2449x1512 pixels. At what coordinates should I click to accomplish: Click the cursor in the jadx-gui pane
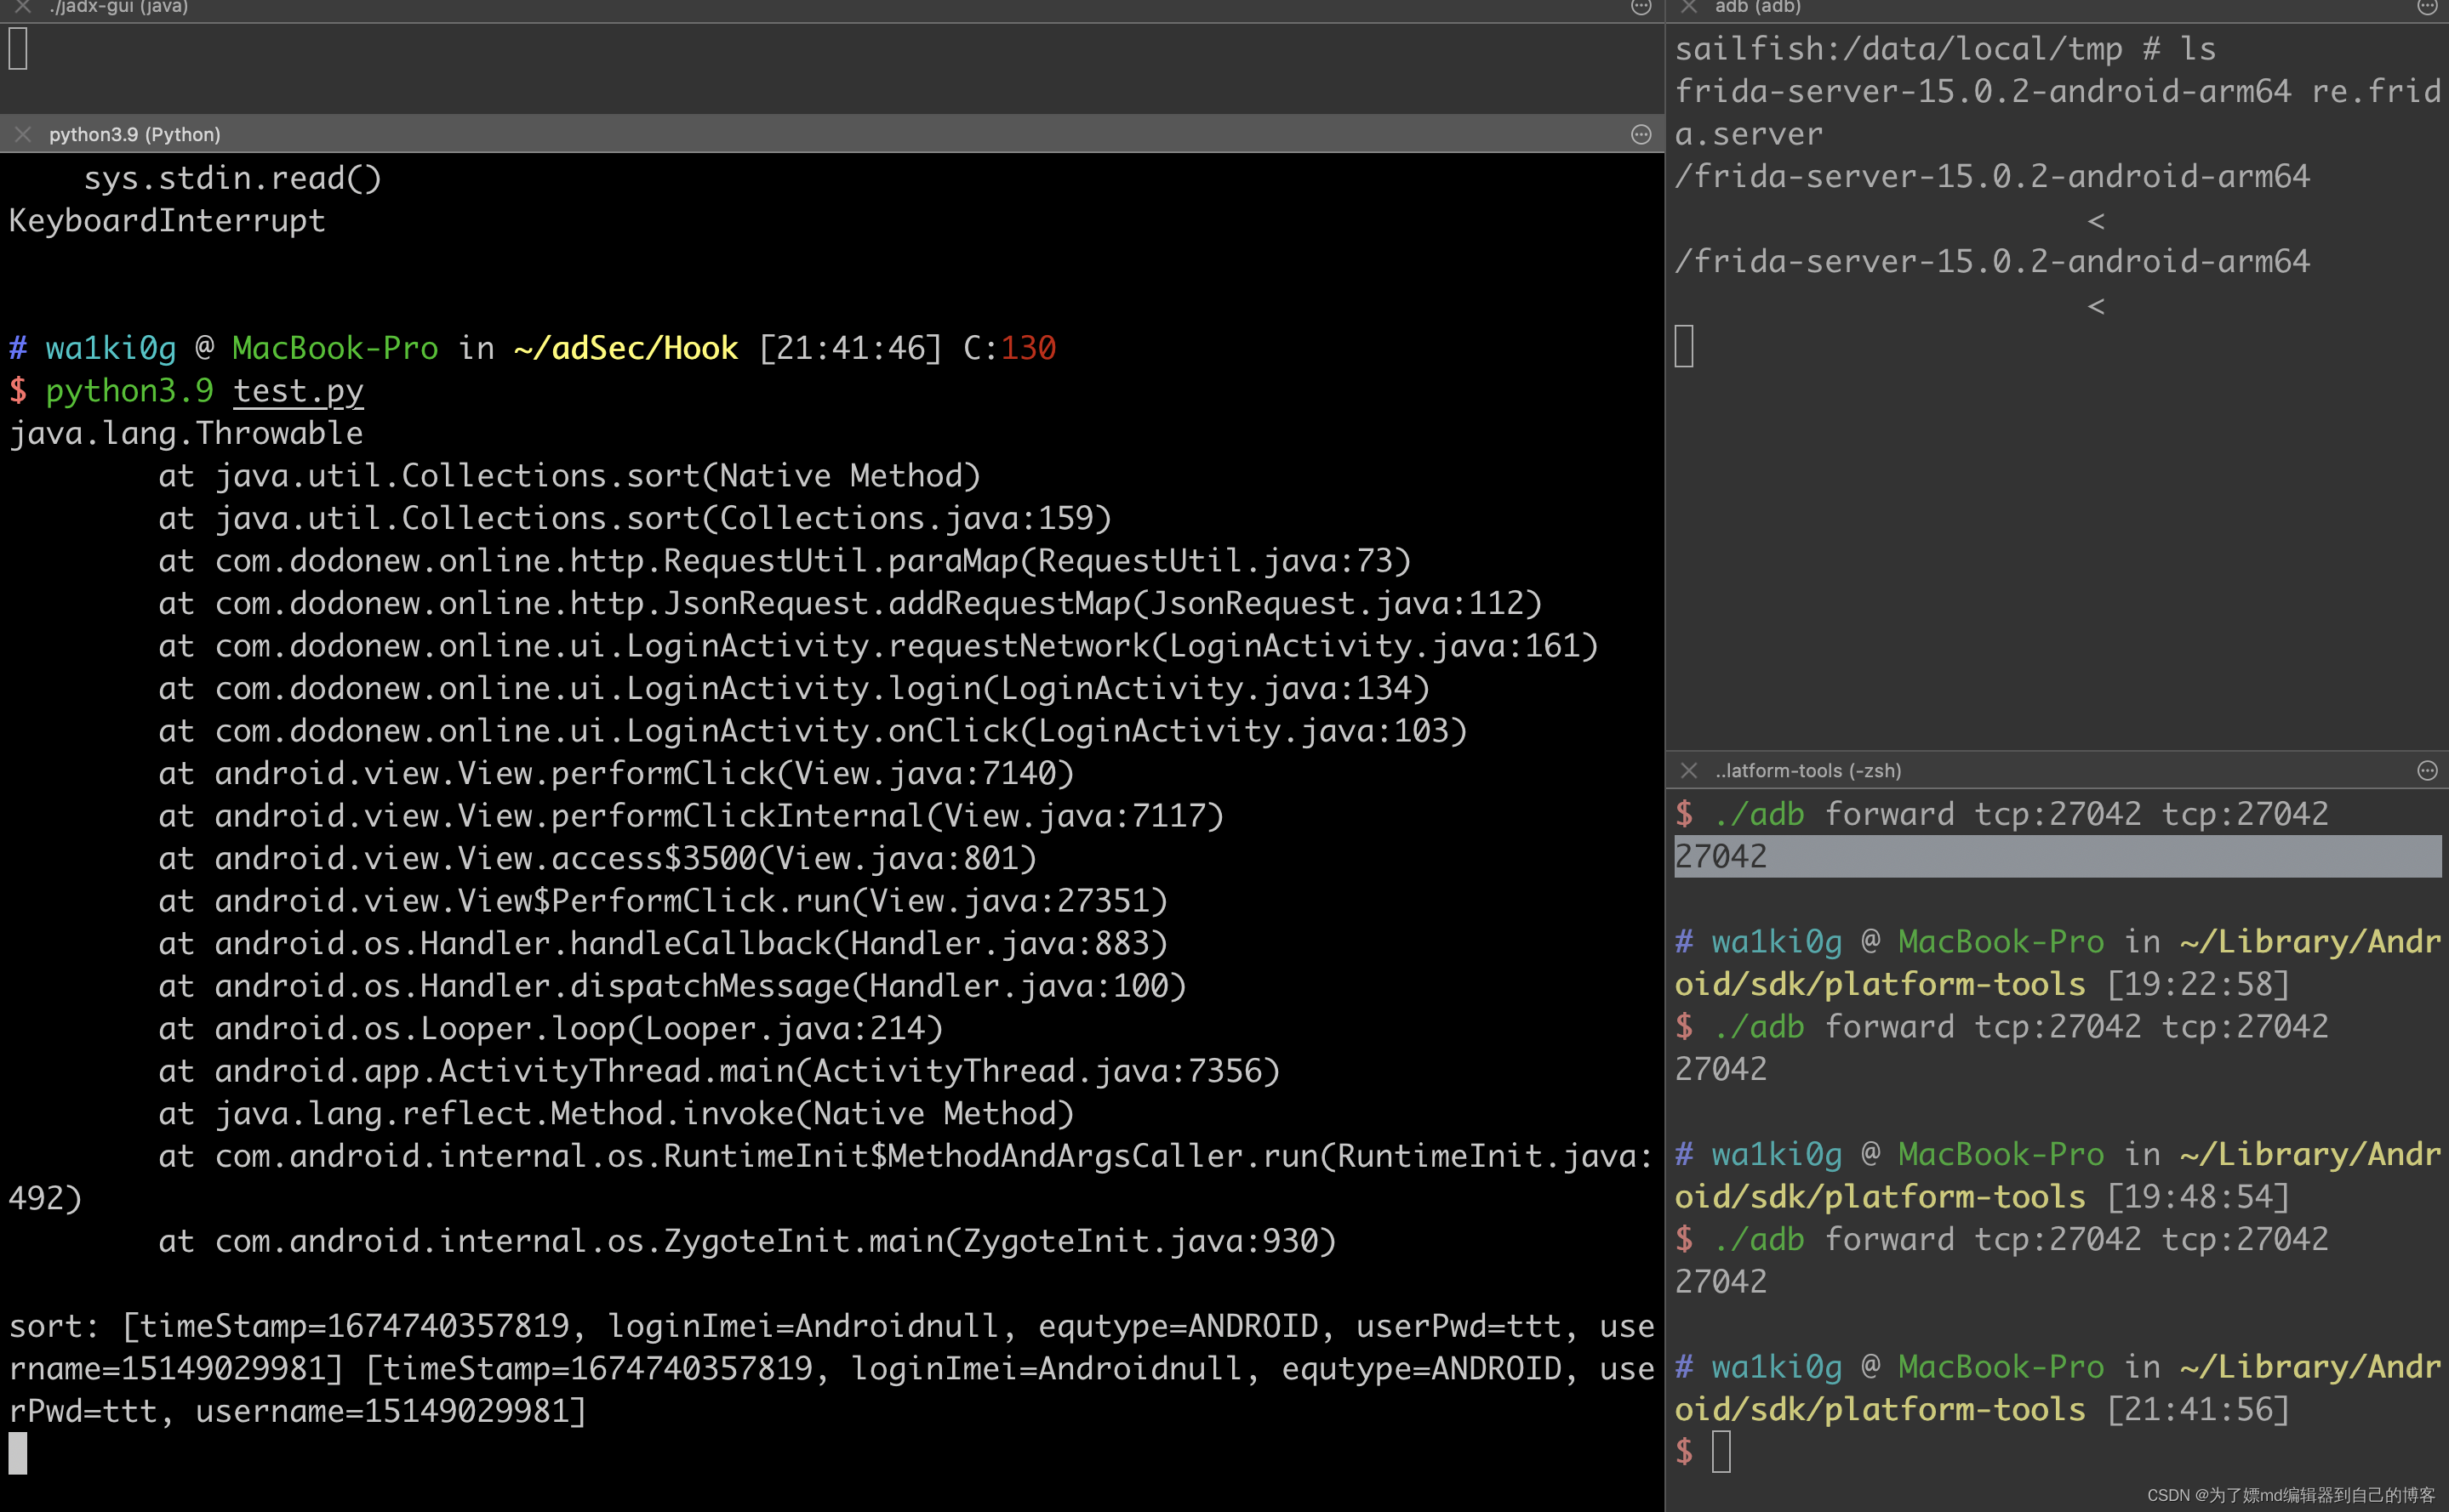coord(18,49)
